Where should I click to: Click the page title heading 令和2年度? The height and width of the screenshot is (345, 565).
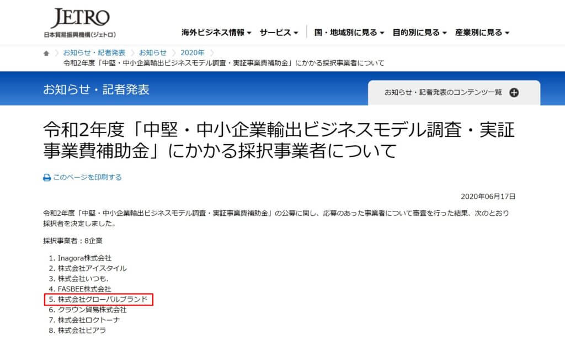click(x=279, y=140)
